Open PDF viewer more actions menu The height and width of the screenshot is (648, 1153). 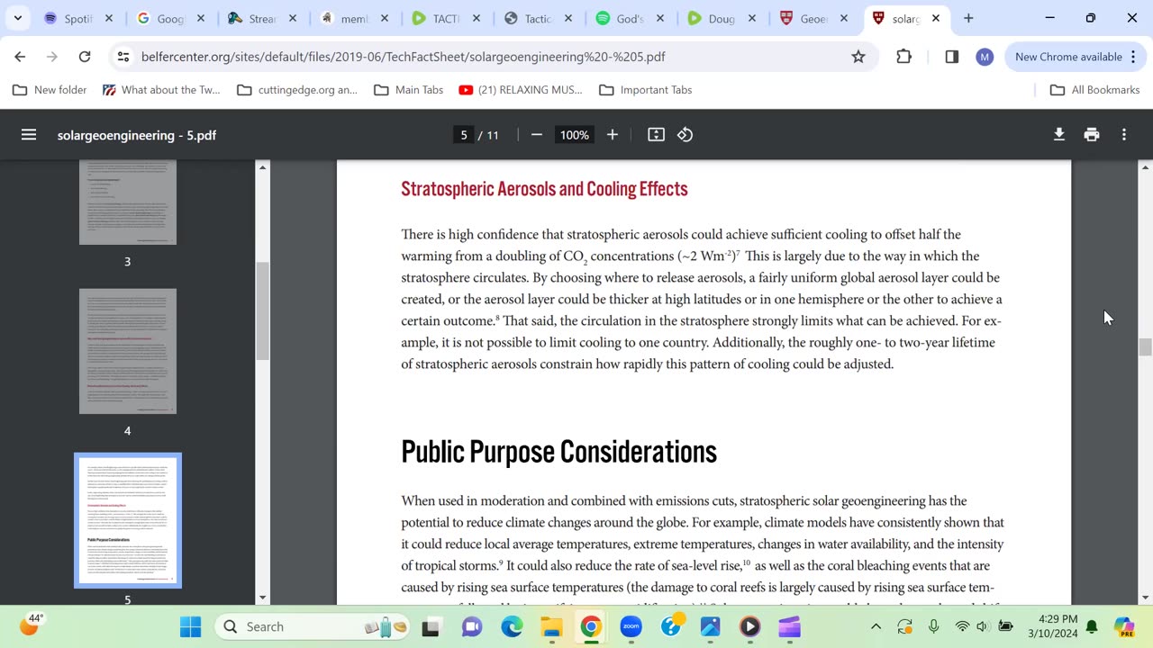[x=1124, y=135]
